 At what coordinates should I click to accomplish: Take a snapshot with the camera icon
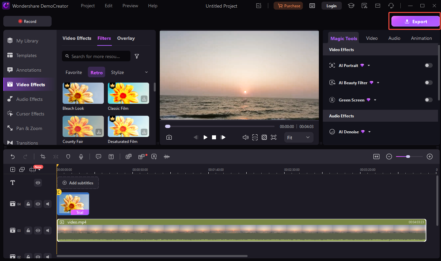tap(169, 137)
